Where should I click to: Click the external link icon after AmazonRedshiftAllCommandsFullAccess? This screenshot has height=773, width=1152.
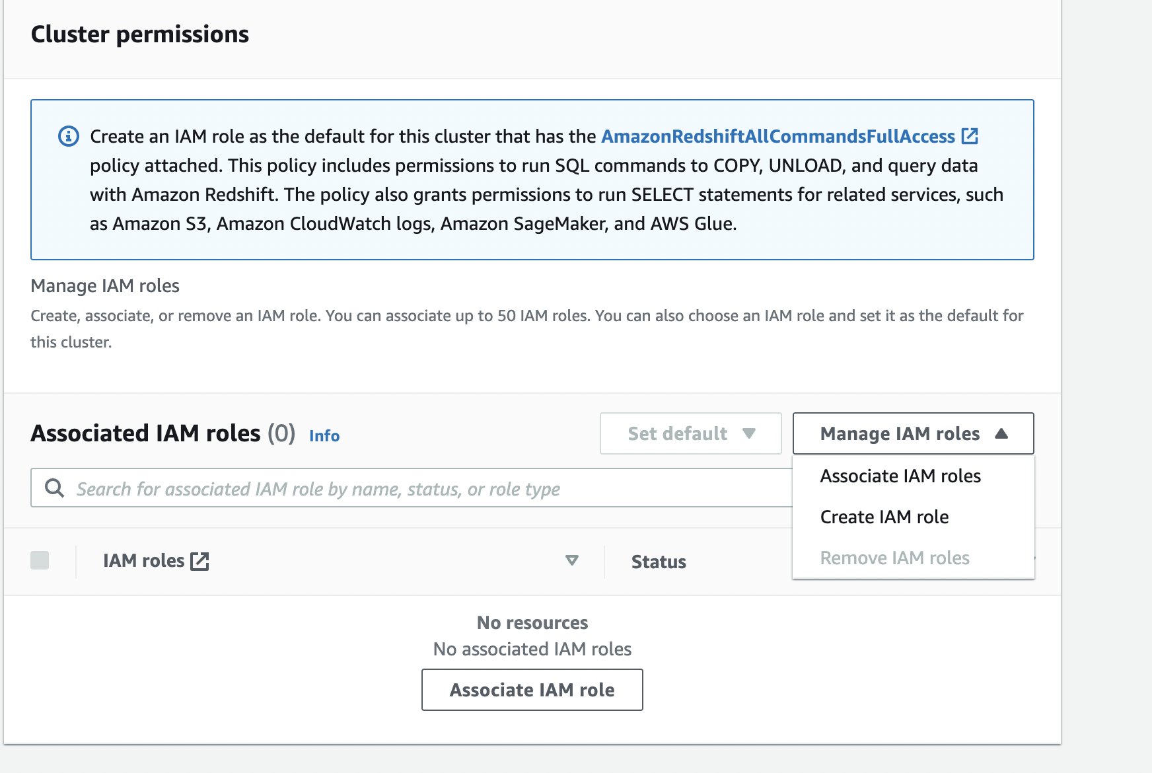click(x=970, y=136)
